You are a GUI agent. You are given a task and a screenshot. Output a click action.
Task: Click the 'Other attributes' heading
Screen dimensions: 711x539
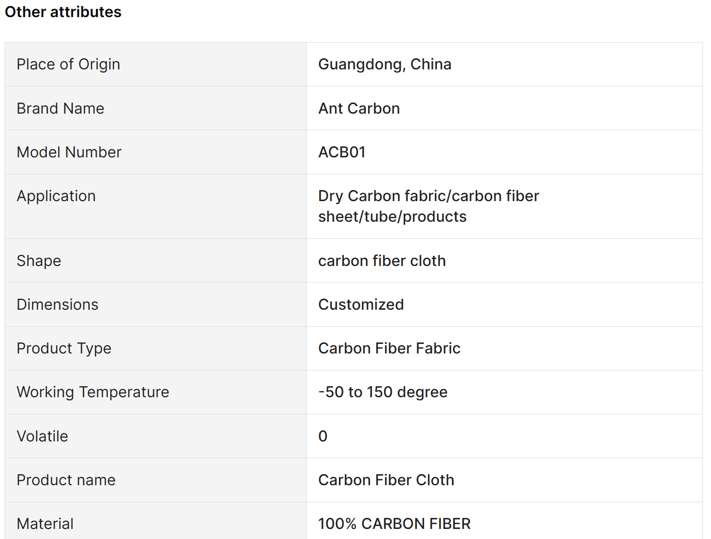point(63,12)
